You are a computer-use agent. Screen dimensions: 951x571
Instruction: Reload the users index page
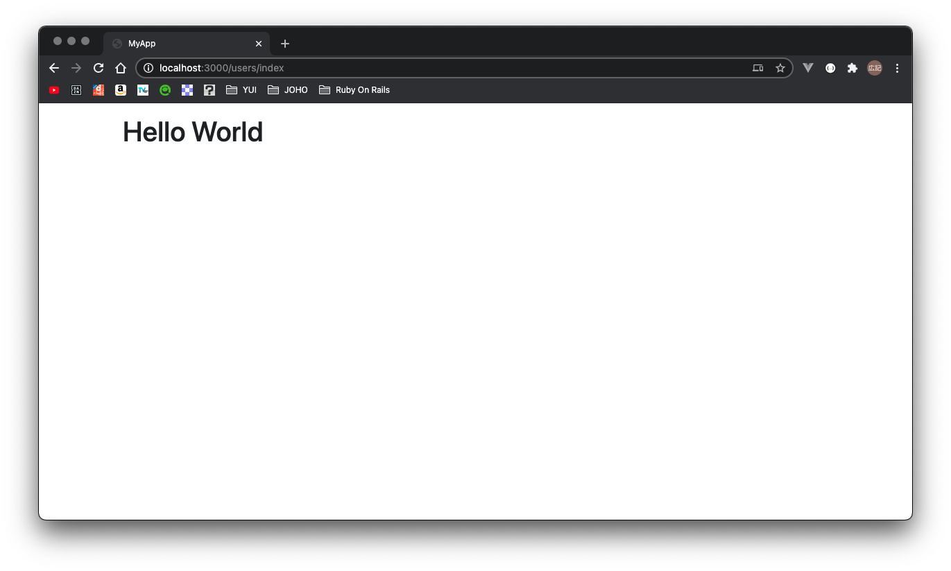[98, 68]
